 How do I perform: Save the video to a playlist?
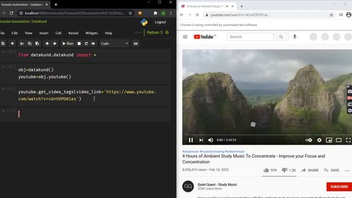(x=331, y=170)
